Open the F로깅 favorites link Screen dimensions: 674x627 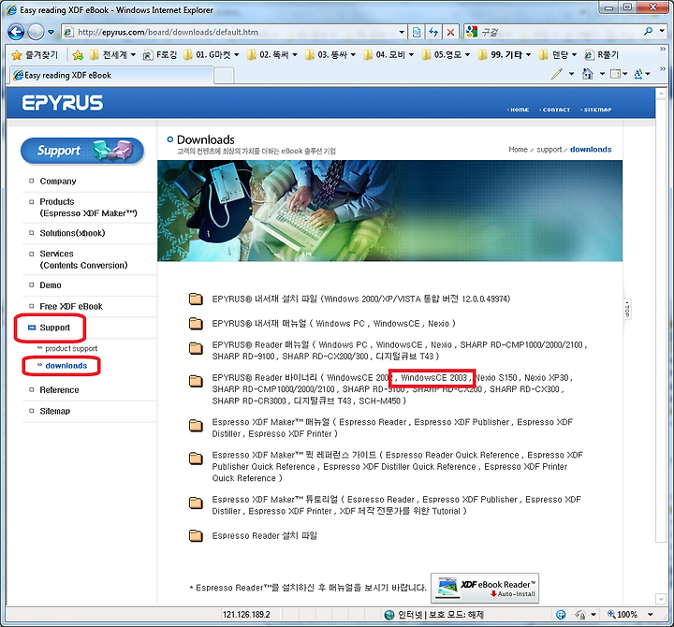160,55
